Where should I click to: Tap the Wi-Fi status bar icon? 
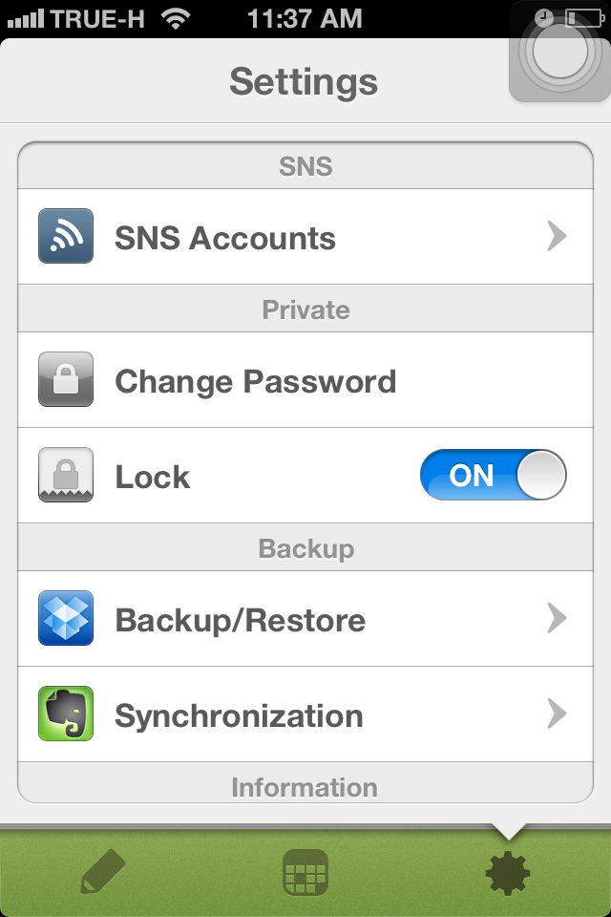pos(176,17)
